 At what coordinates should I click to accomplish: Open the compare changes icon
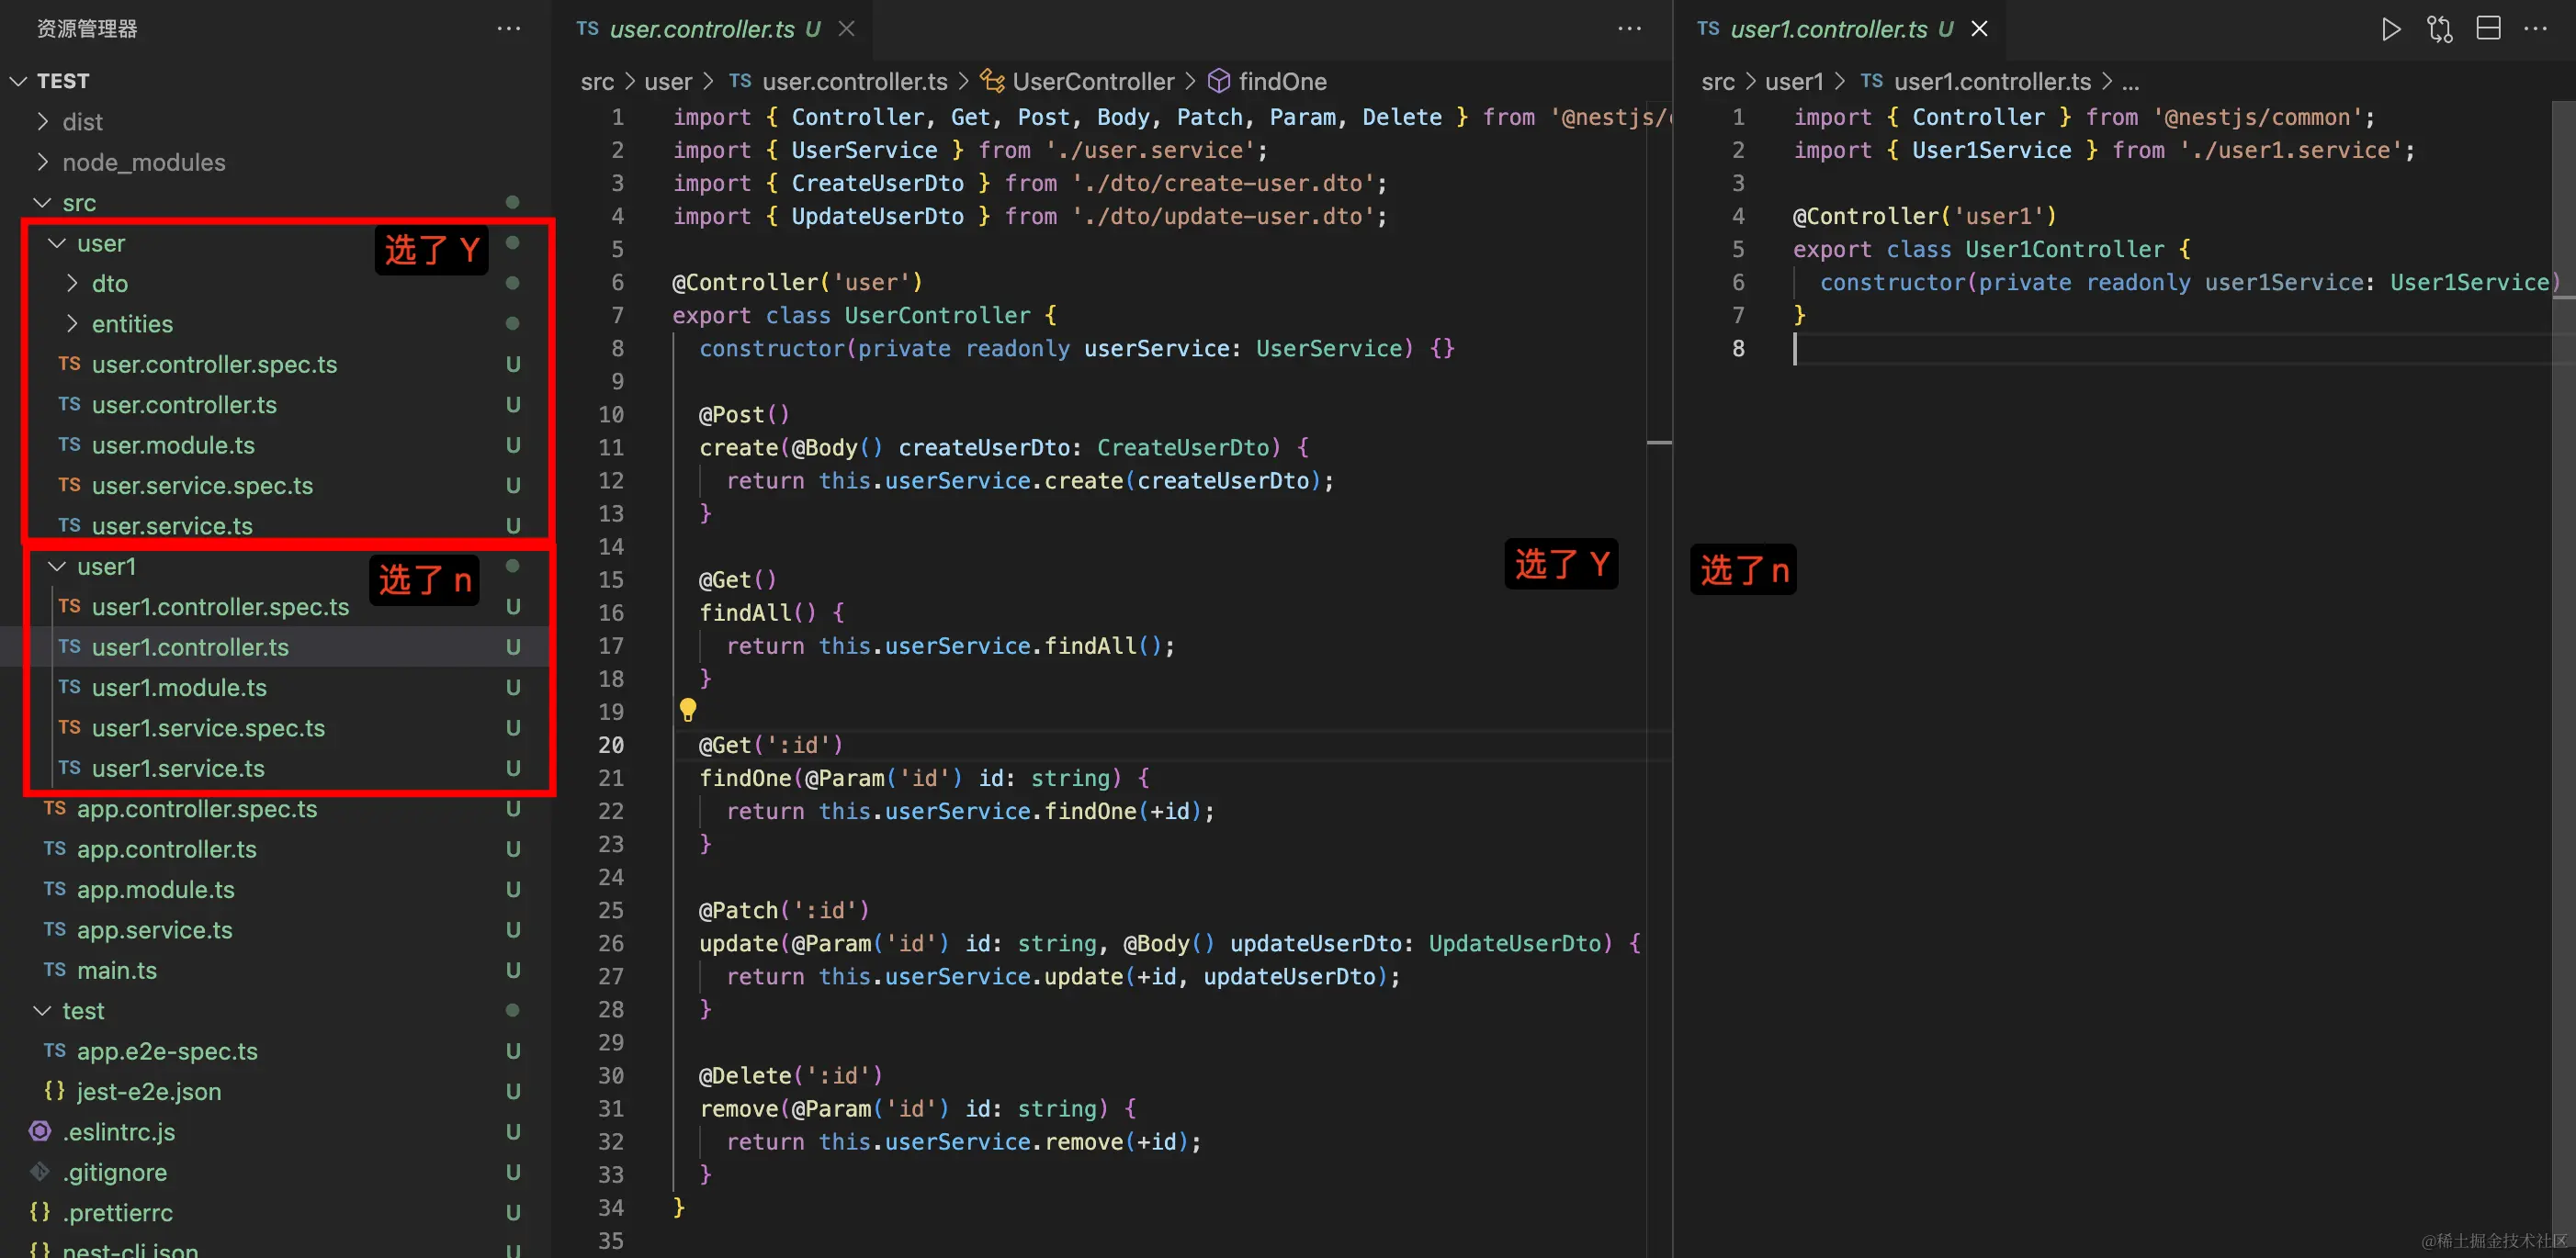pyautogui.click(x=2439, y=29)
